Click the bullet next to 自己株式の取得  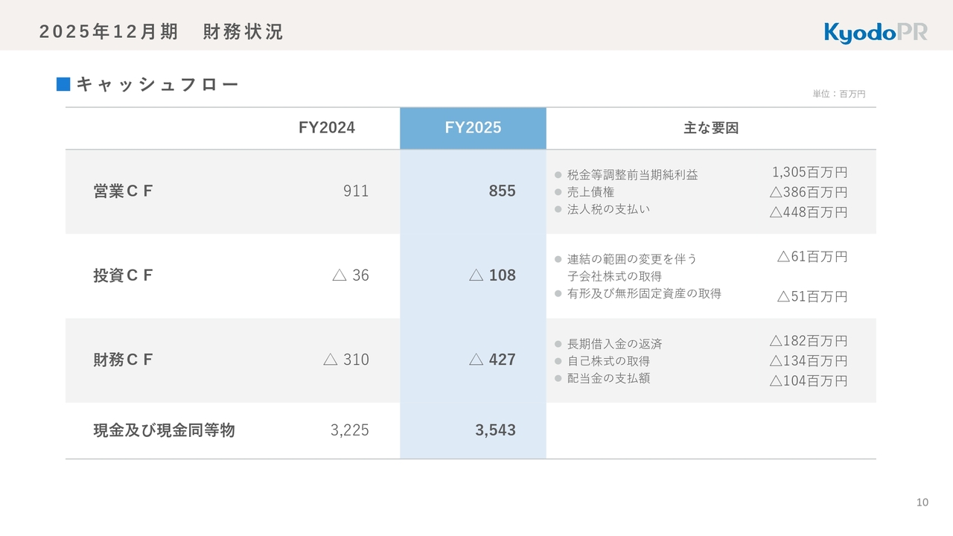click(558, 361)
